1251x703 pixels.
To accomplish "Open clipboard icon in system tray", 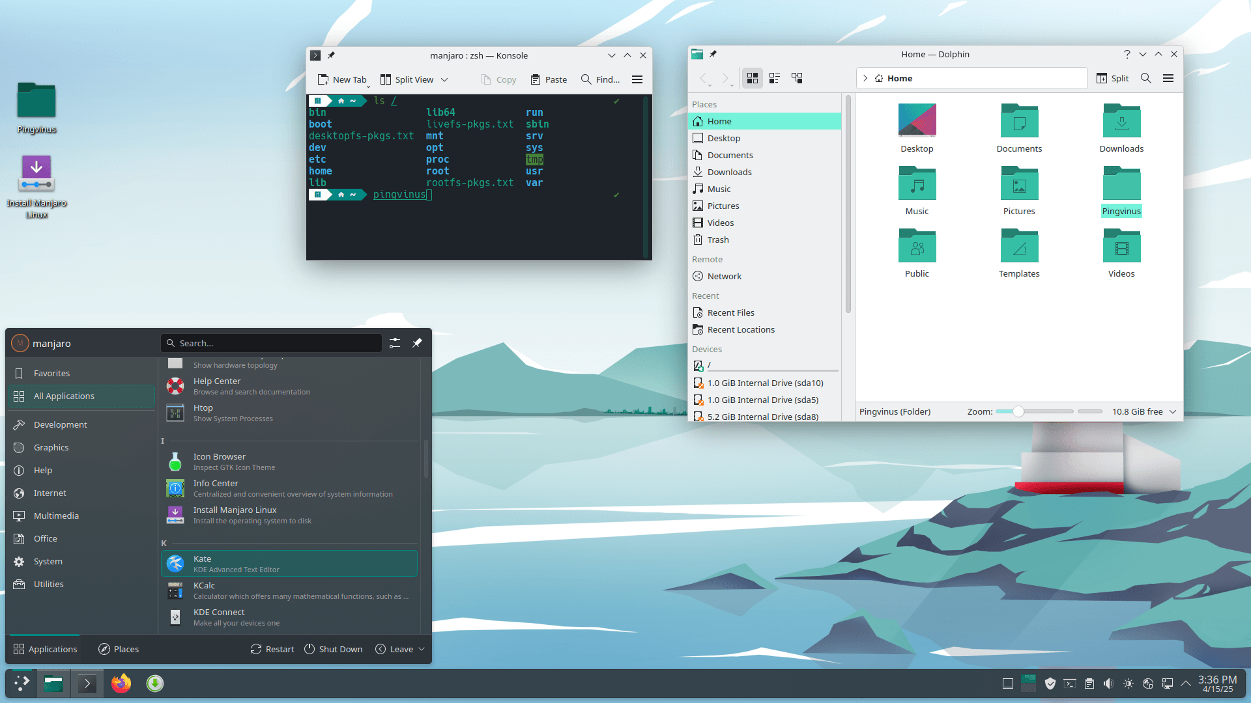I will tap(1089, 683).
